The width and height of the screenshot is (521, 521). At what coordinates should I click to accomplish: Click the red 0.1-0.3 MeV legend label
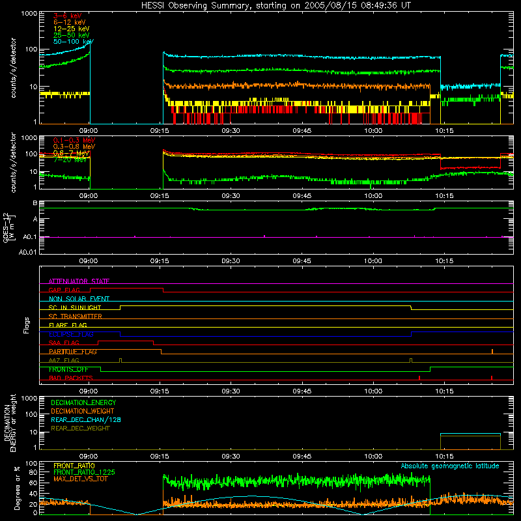pyautogui.click(x=74, y=140)
